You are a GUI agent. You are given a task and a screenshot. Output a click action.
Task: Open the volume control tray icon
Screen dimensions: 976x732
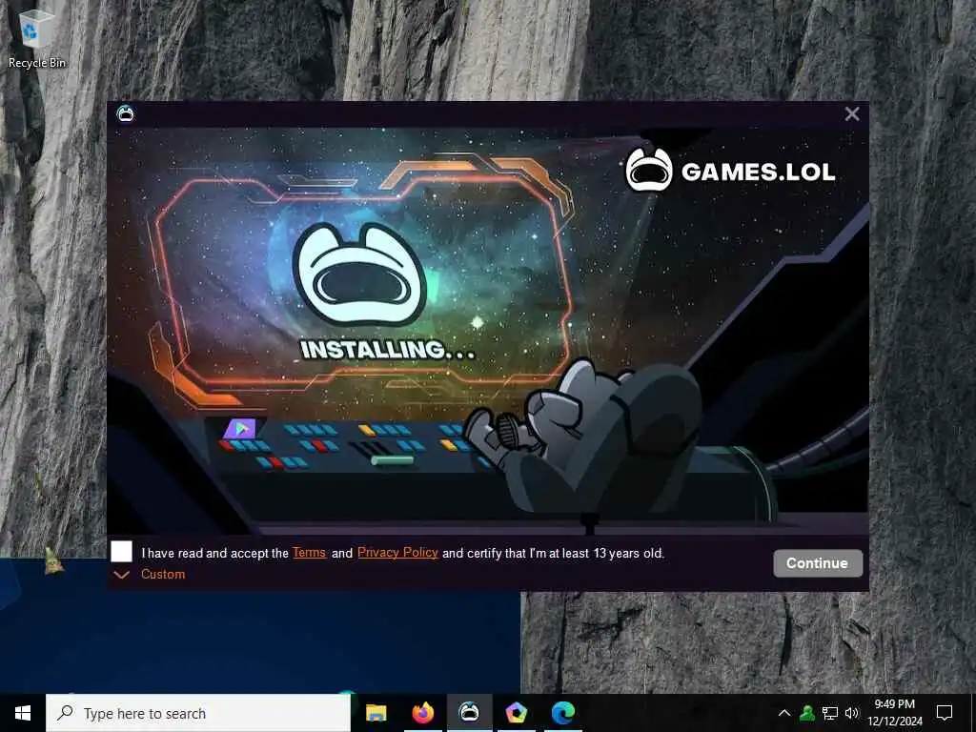852,713
